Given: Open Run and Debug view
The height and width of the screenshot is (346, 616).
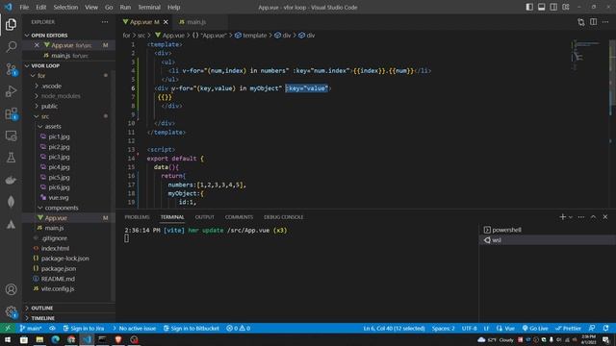Looking at the screenshot, I should [x=11, y=91].
